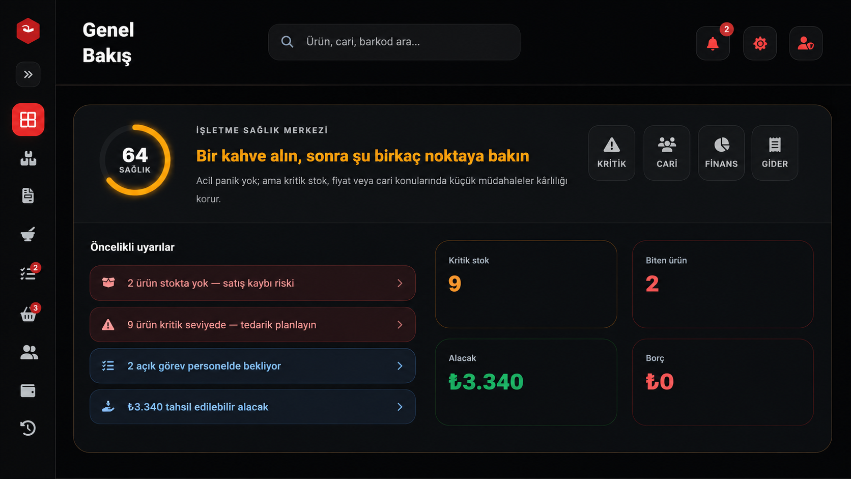This screenshot has height=479, width=851.
Task: Click the 'Genel Bakış' page title
Action: (108, 43)
